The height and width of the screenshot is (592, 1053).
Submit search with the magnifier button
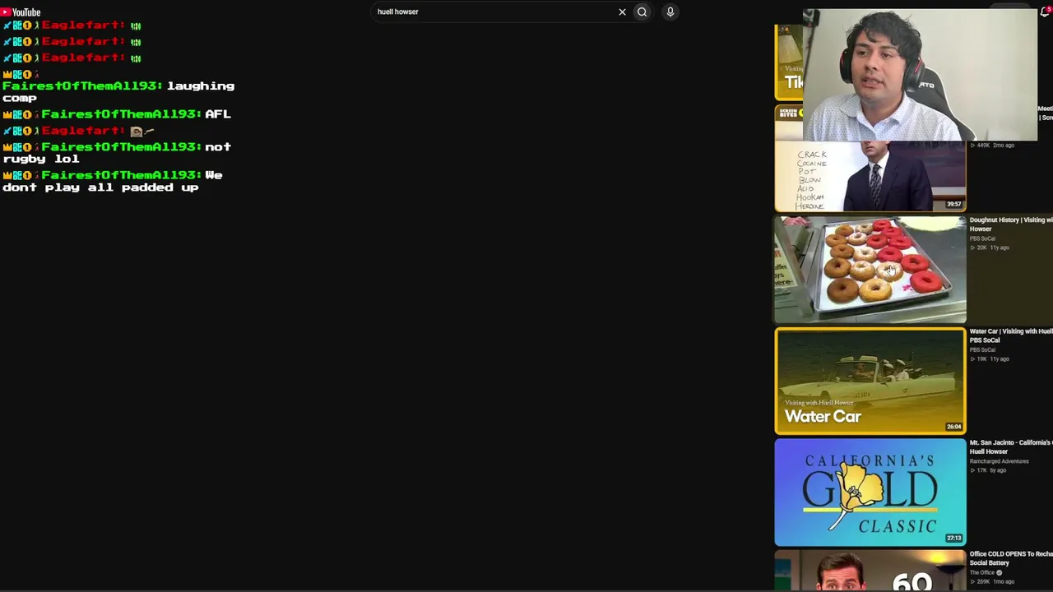(x=642, y=12)
